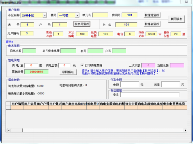Click the 表内剩余电量 field
The height and width of the screenshot is (144, 193).
tap(68, 51)
